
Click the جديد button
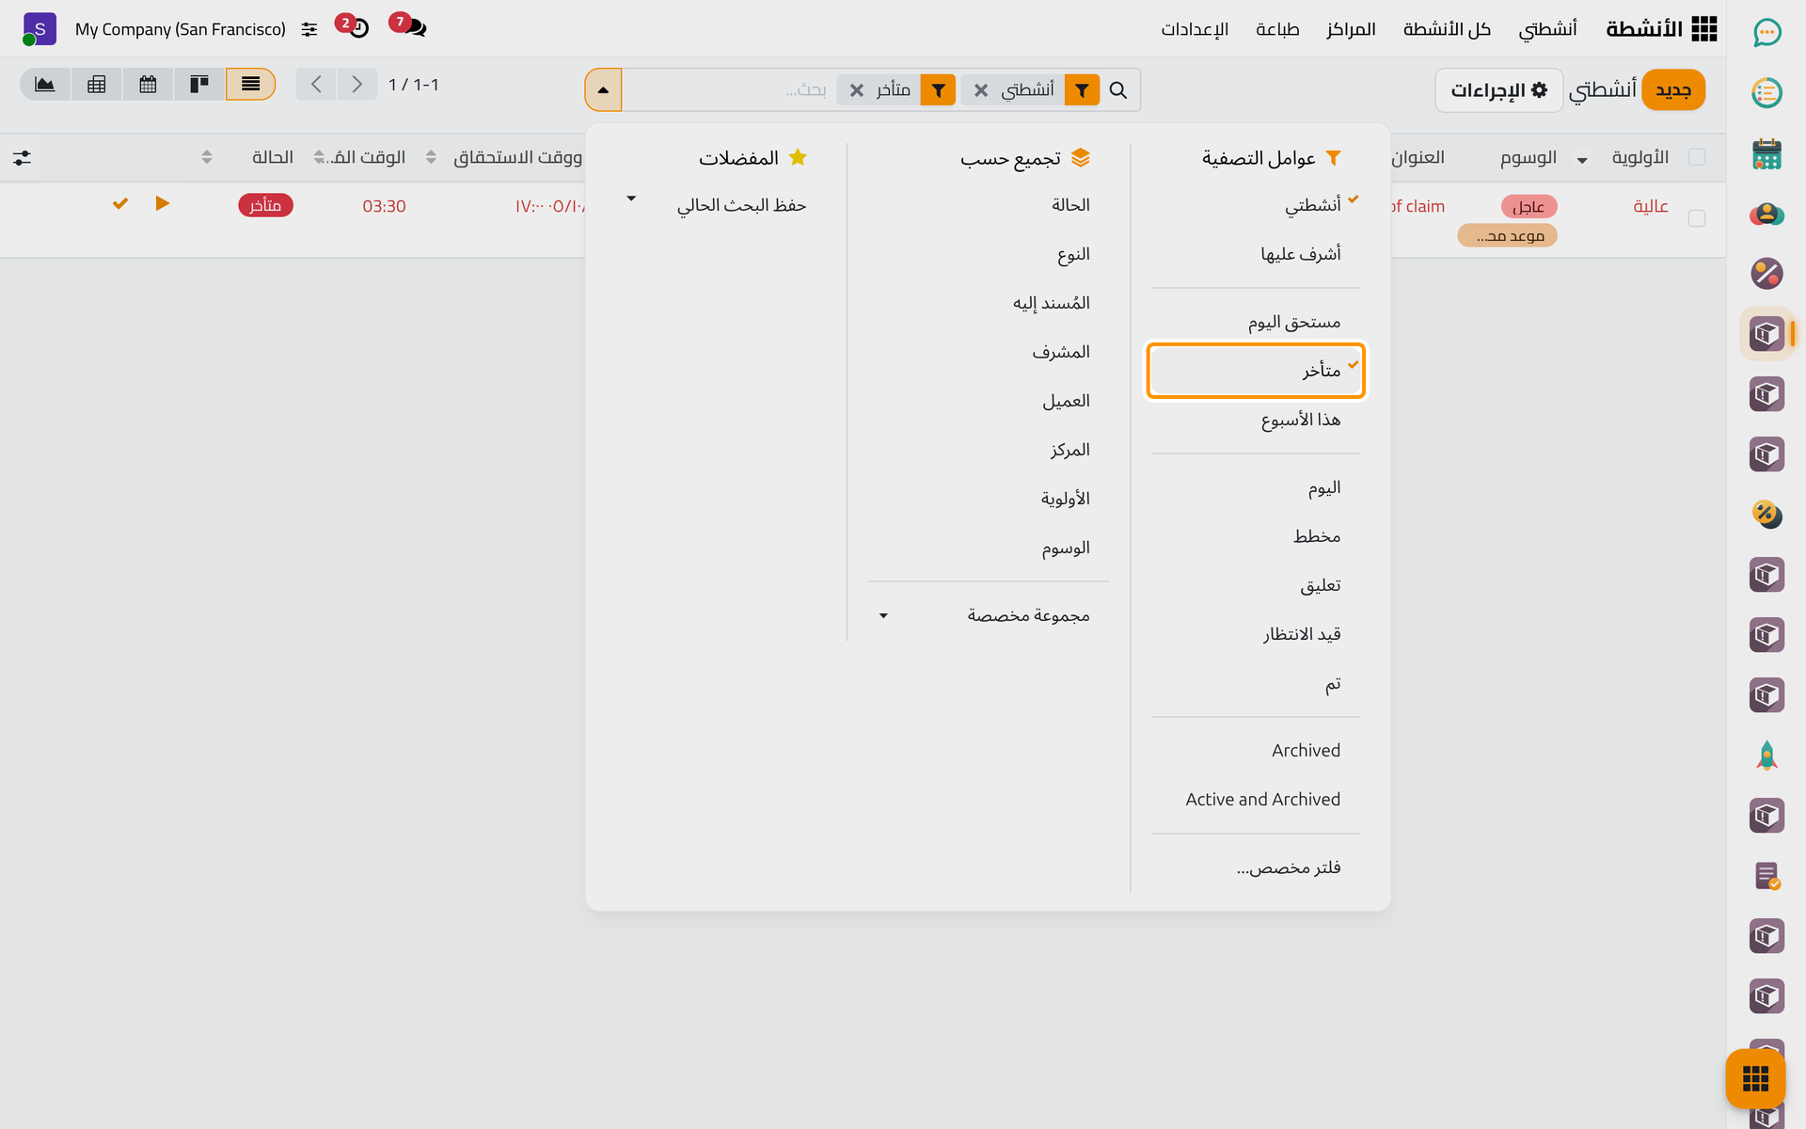point(1673,90)
